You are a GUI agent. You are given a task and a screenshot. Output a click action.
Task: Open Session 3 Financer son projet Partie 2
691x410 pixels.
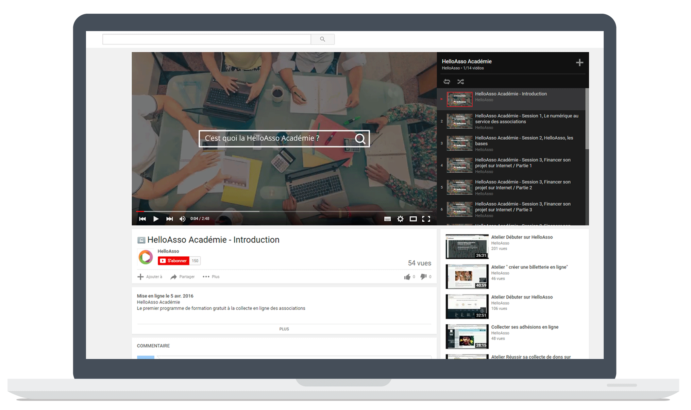pyautogui.click(x=511, y=187)
